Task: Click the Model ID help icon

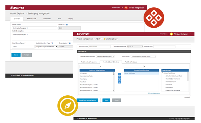Action: [x=67, y=25]
